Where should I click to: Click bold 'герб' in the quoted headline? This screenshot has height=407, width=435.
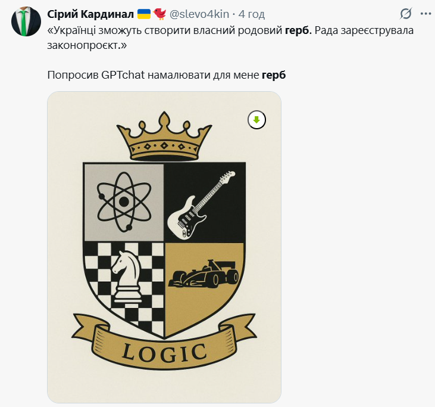(296, 30)
